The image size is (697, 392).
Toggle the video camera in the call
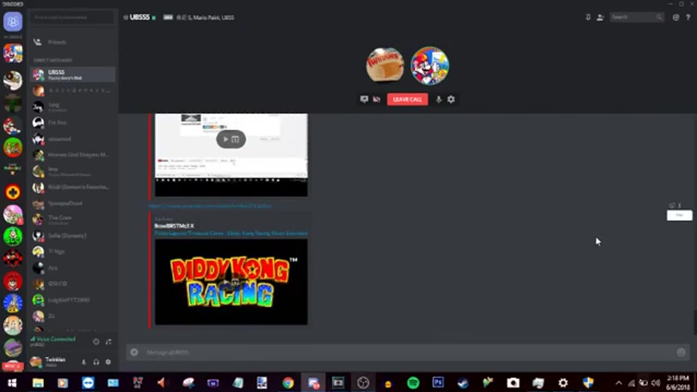376,99
